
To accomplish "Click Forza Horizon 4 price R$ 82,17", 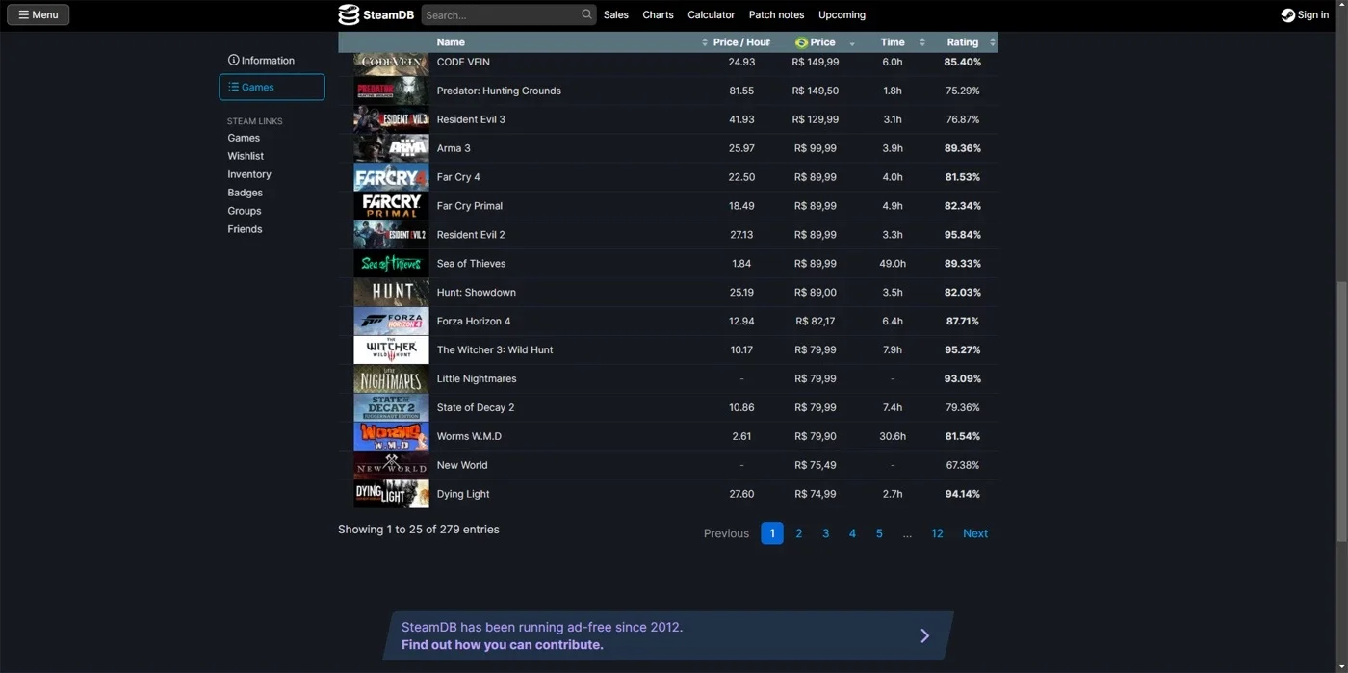I will point(816,322).
